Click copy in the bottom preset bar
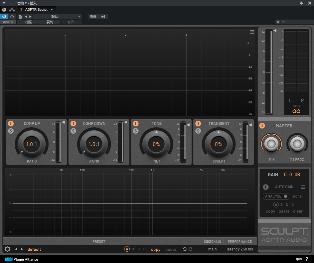 [155, 250]
